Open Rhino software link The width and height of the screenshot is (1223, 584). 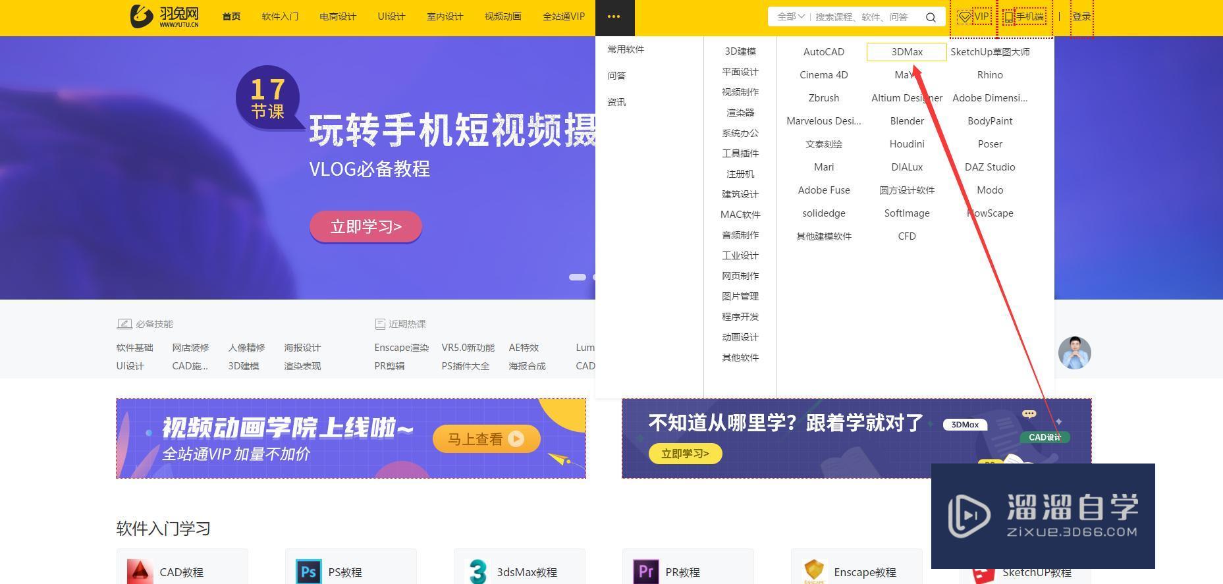click(x=990, y=75)
